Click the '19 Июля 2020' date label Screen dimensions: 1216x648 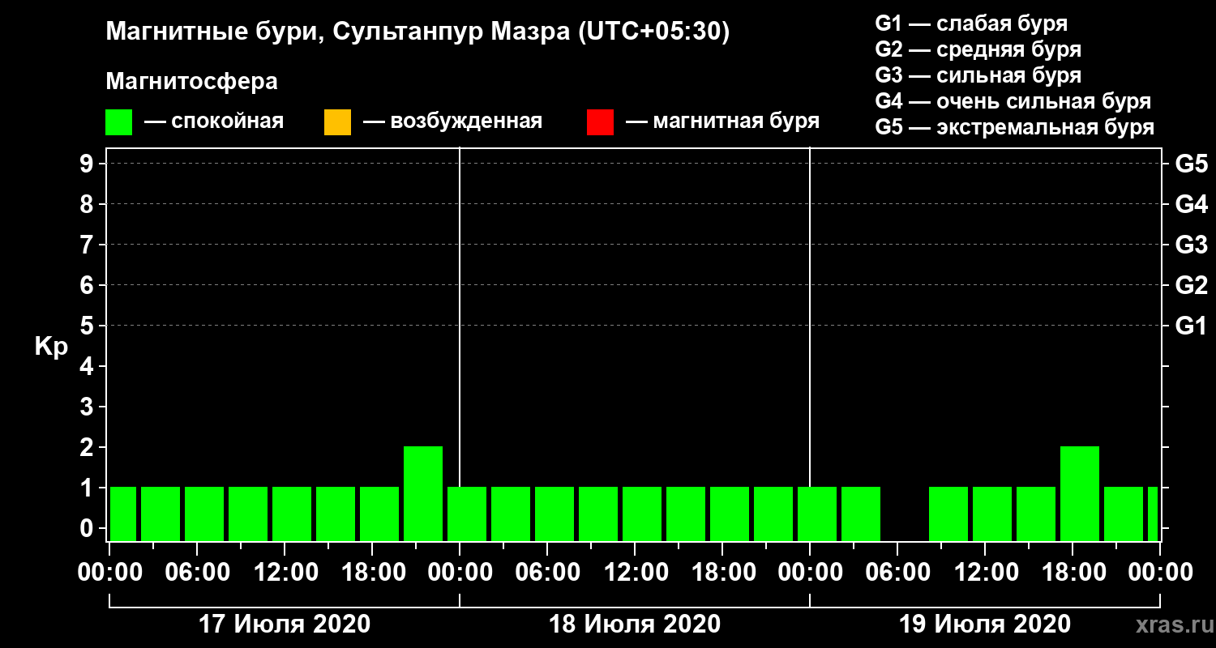coord(985,625)
